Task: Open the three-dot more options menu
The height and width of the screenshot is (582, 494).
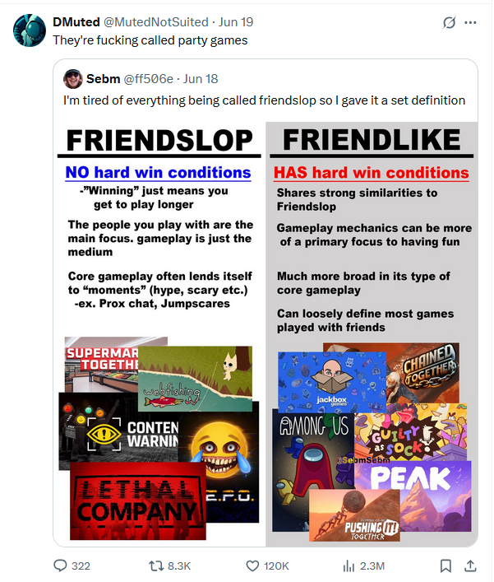Action: click(x=470, y=23)
